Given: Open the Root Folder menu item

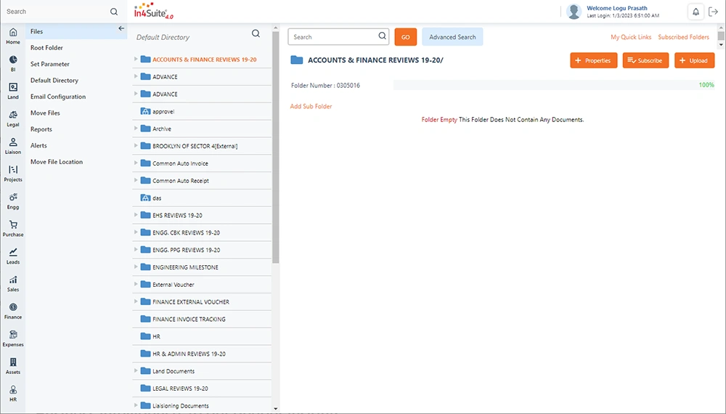Looking at the screenshot, I should click(46, 48).
